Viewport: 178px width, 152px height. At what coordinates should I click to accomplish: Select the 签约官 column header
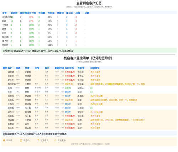click(81, 68)
